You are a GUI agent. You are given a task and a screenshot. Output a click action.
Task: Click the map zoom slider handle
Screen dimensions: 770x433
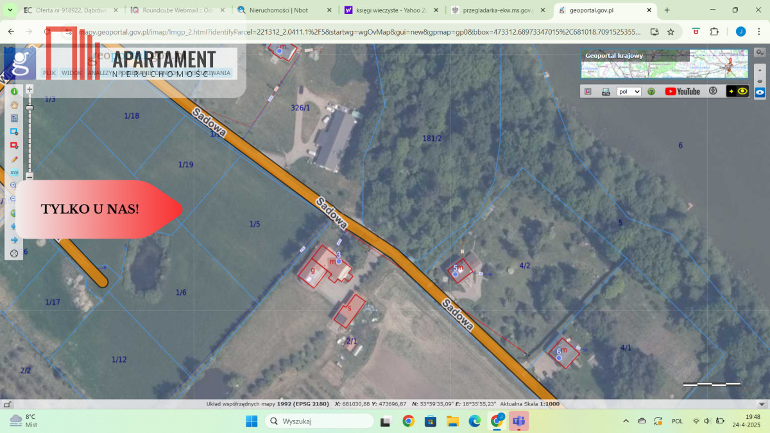click(x=30, y=107)
